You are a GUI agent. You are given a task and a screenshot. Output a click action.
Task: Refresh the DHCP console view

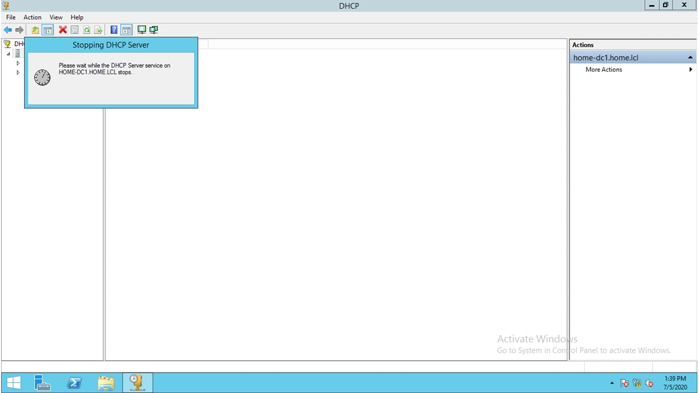(87, 30)
